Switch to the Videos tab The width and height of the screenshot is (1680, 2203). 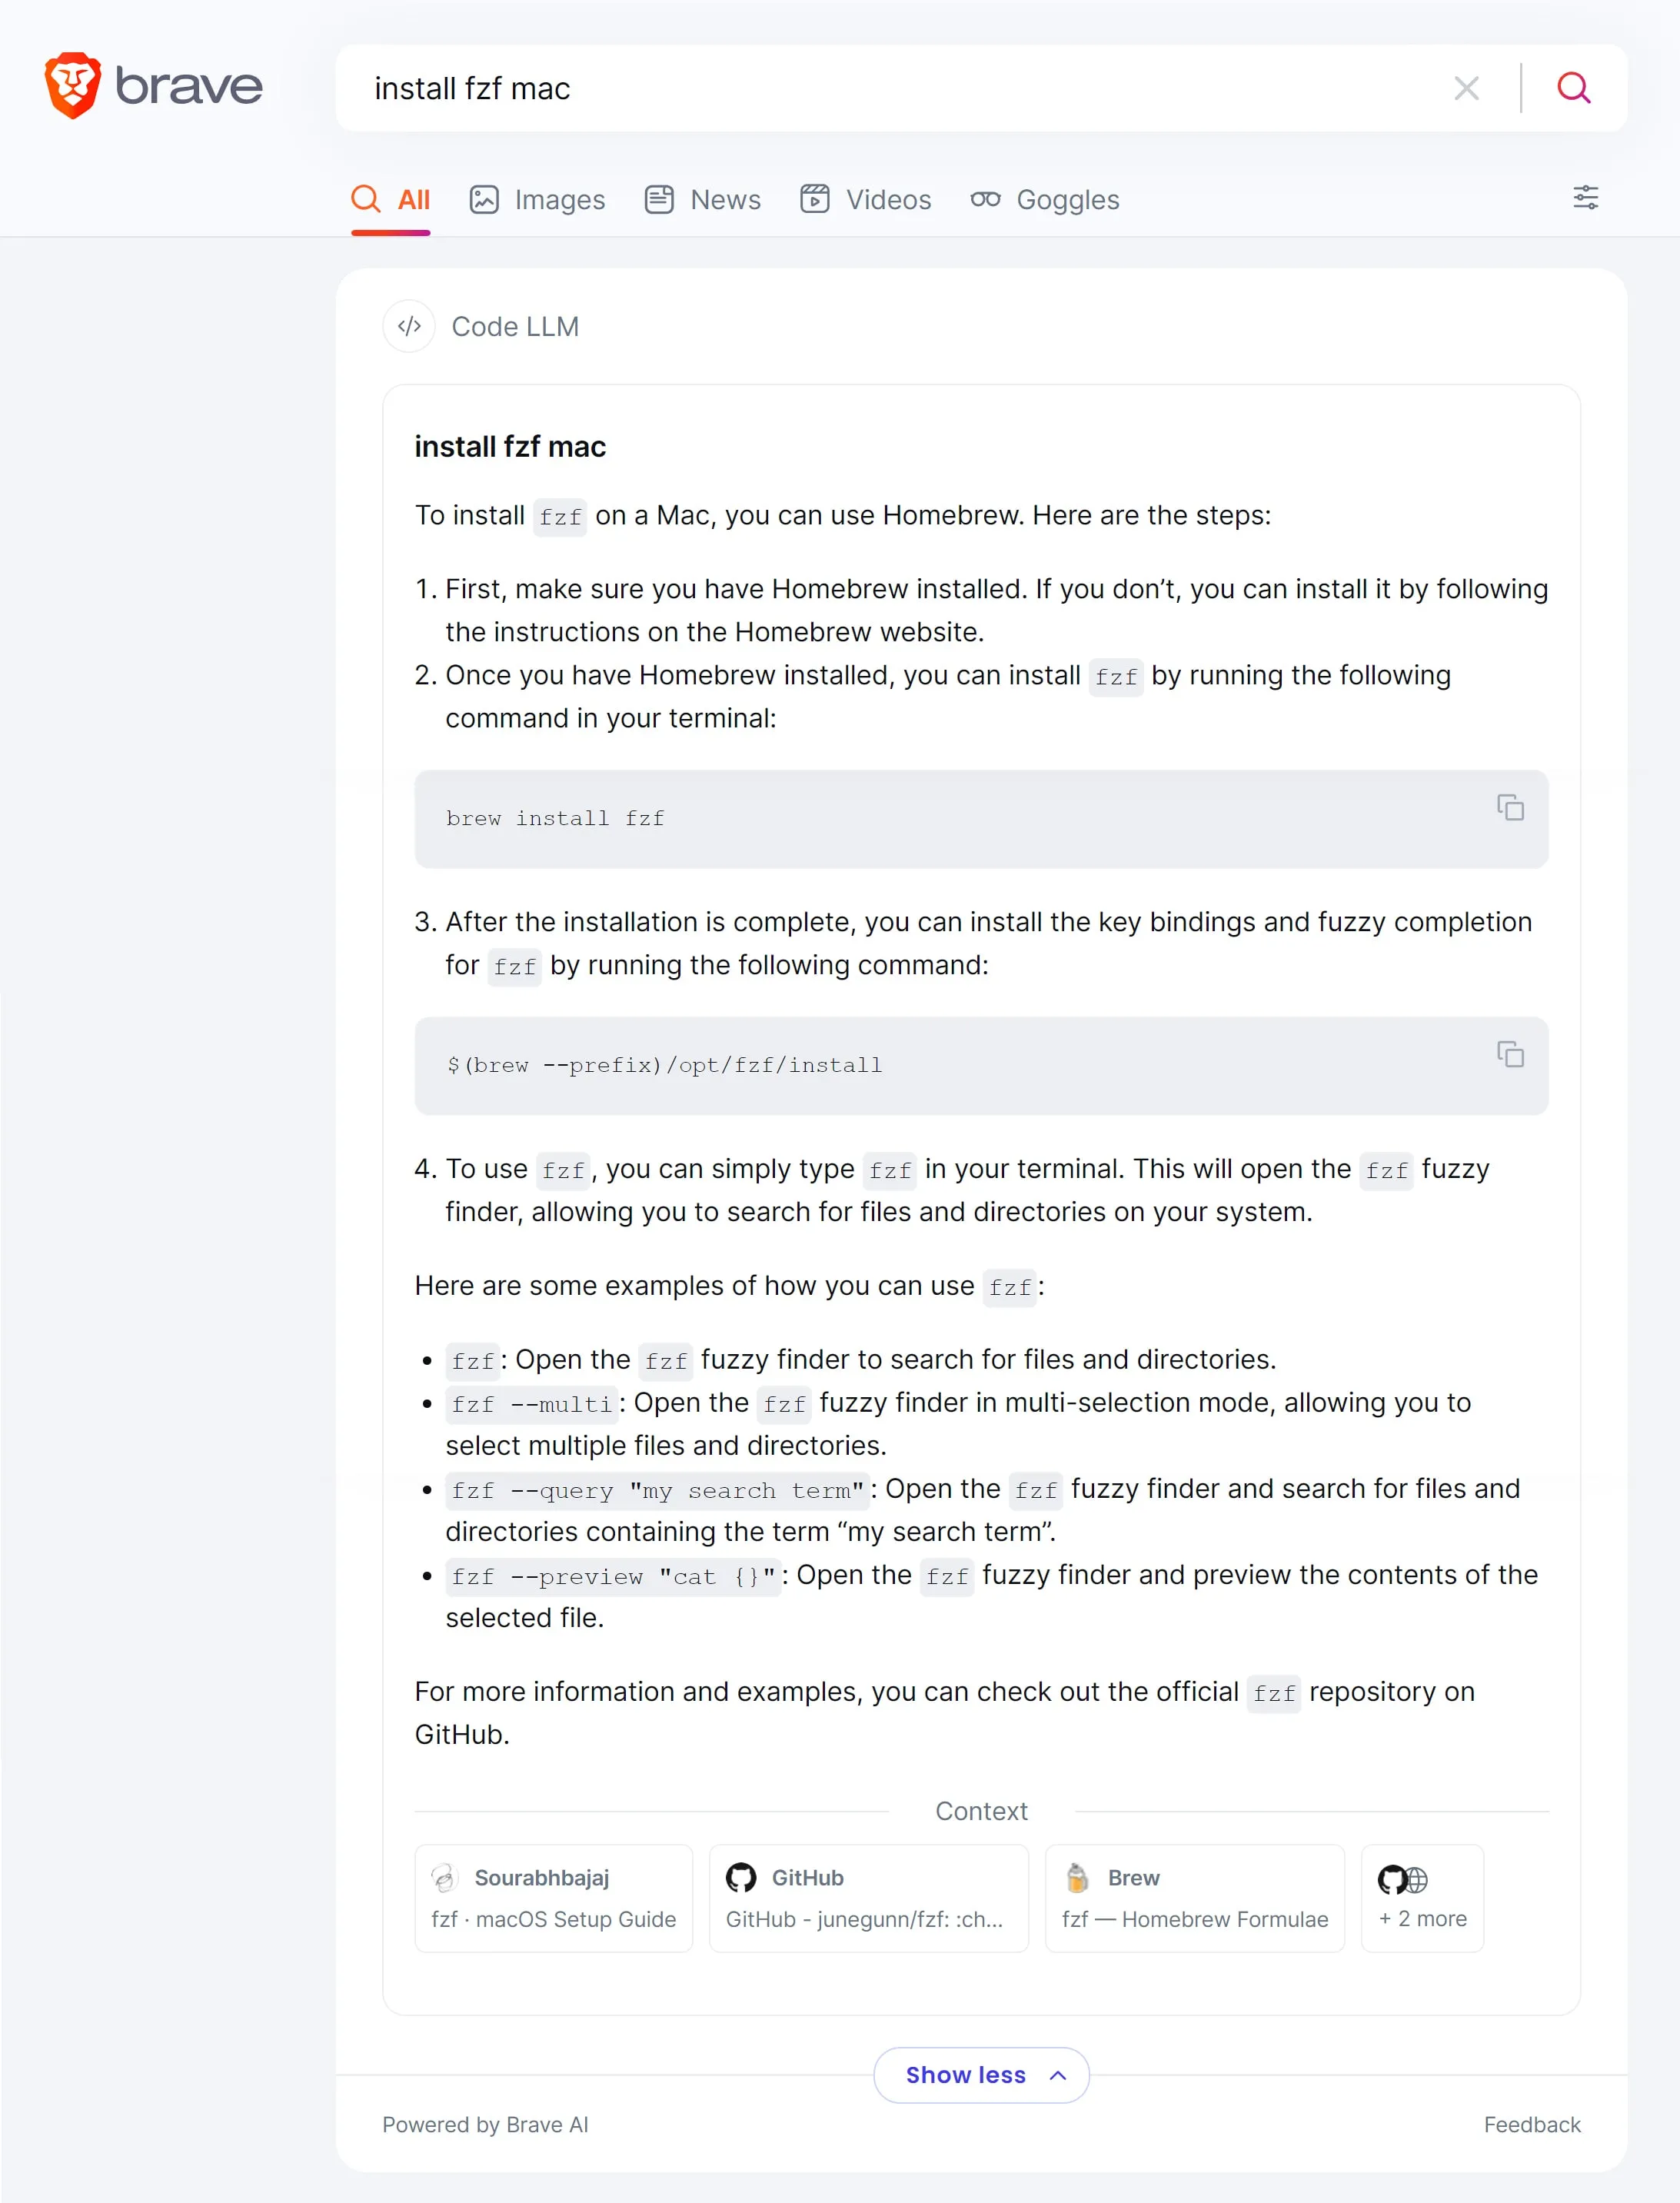(x=866, y=199)
